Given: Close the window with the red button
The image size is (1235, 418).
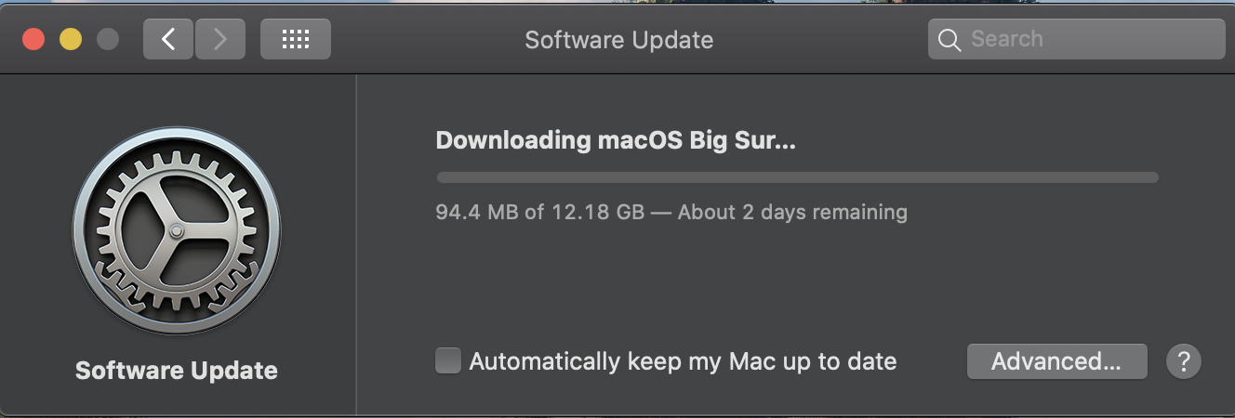Looking at the screenshot, I should [34, 39].
